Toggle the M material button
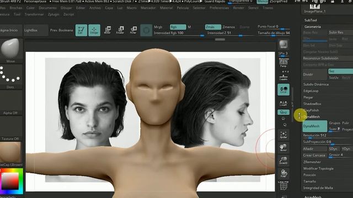The image size is (353, 198). tap(189, 27)
